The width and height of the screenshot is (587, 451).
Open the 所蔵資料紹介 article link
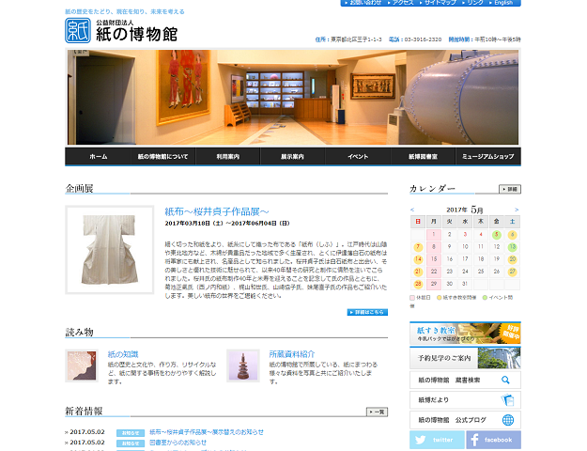click(292, 354)
